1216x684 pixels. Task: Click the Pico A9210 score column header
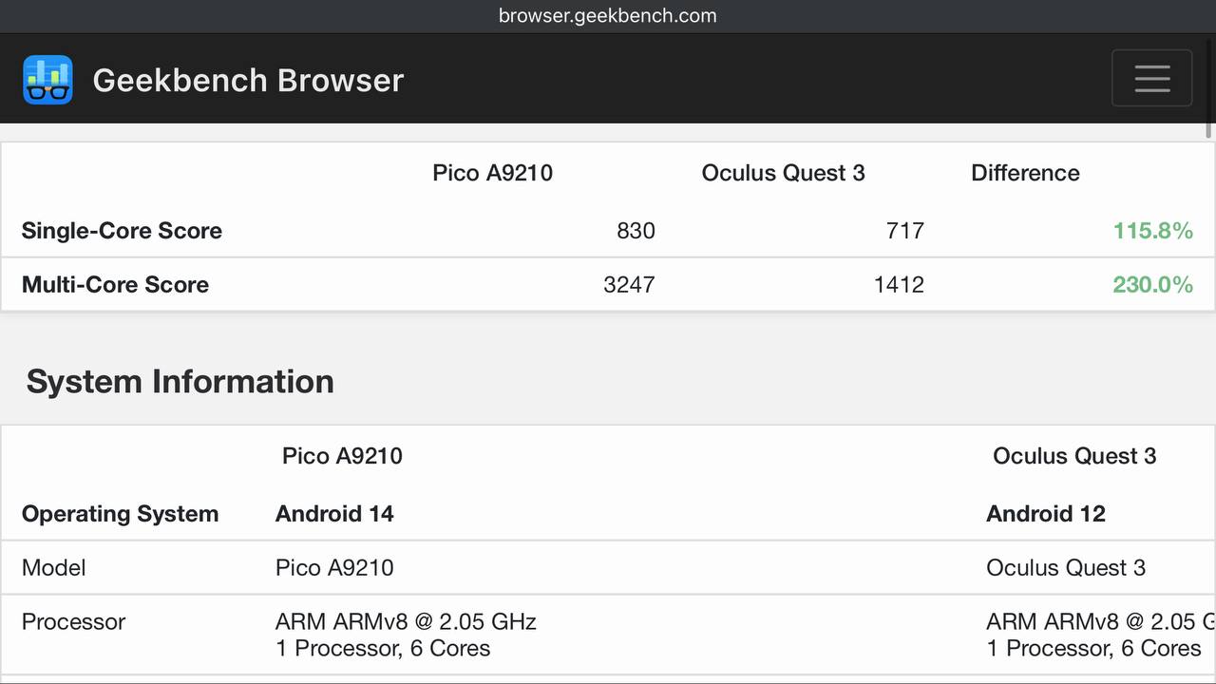coord(492,173)
